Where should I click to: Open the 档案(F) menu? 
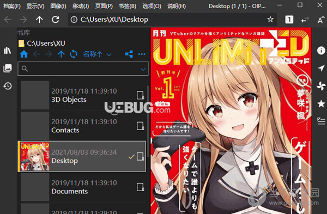(12, 6)
